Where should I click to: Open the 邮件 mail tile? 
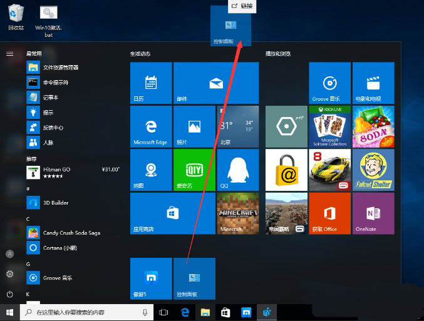(215, 83)
